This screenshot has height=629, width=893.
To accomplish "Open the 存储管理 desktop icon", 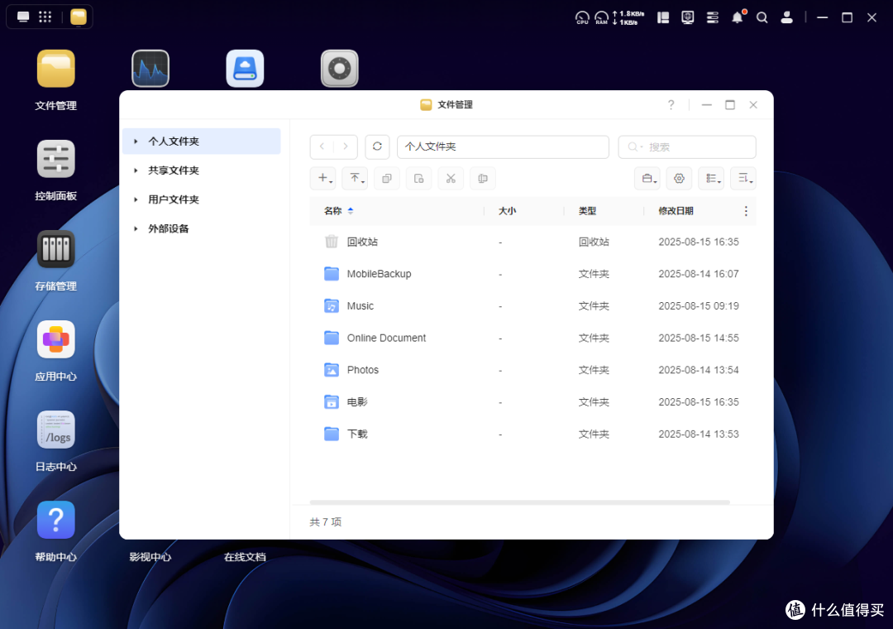I will click(56, 249).
